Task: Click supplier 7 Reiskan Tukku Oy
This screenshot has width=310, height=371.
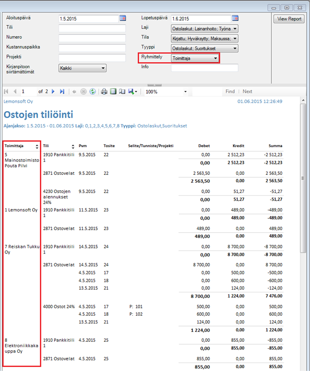Action: 22,249
